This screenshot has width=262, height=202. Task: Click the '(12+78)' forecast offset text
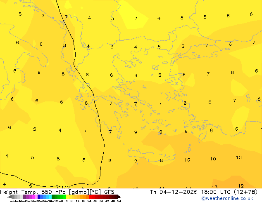click(245, 192)
